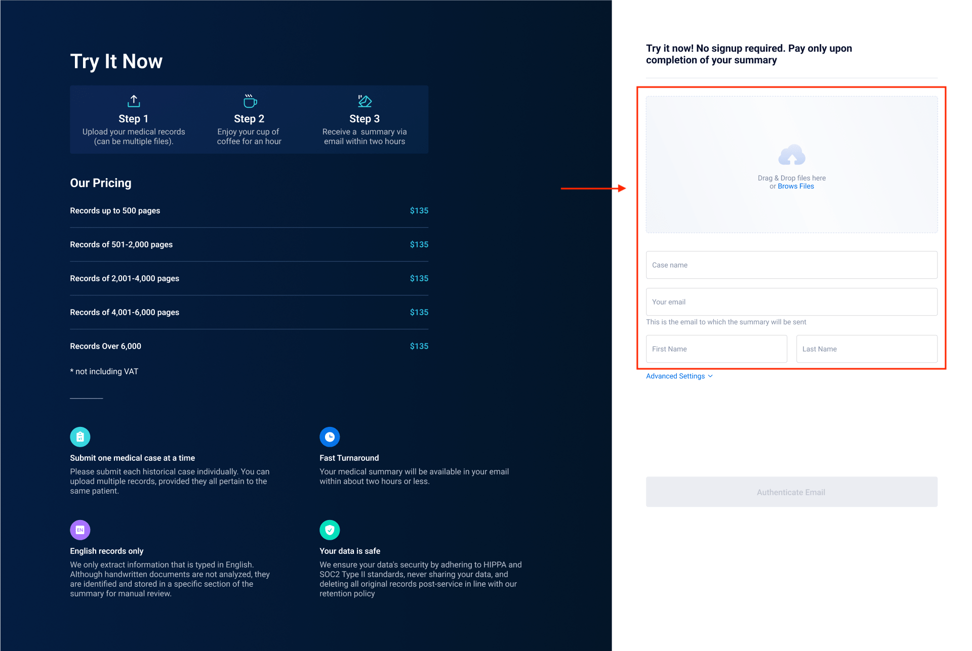Click the Brows Files link to upload
This screenshot has height=651, width=972.
tap(796, 186)
